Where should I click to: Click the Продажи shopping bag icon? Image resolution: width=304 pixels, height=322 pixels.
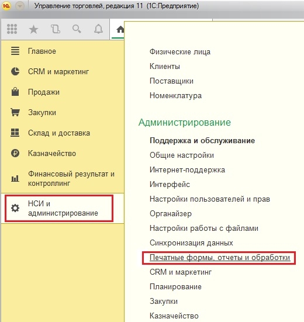(x=15, y=92)
